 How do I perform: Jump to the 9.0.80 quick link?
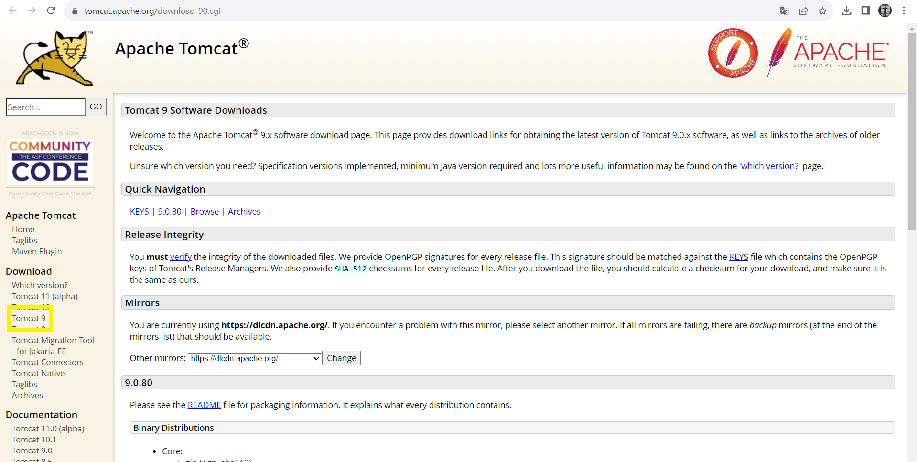click(170, 211)
